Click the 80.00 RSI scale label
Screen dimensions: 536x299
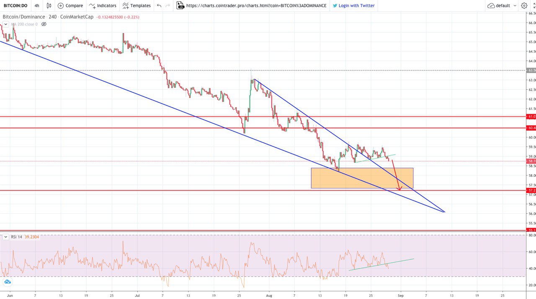pos(532,235)
